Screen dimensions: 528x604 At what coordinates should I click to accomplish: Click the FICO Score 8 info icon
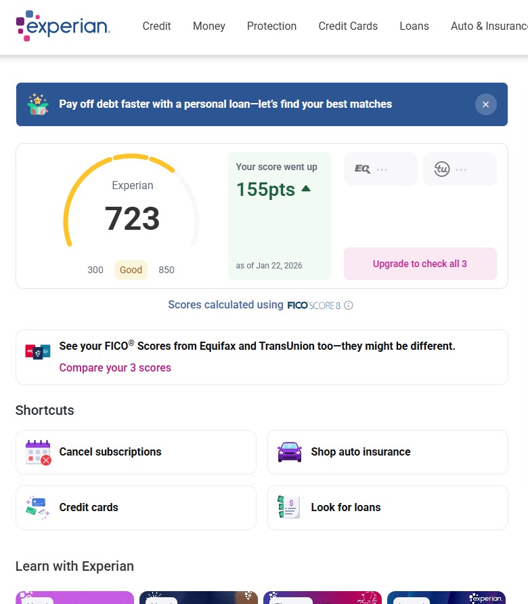coord(349,305)
